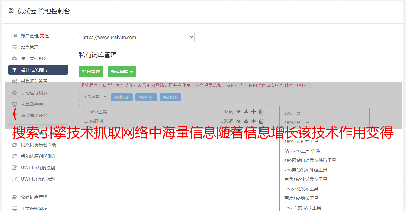Click the refresh icon beside 智能伪原创[AI版]
Image resolution: width=406 pixels, height=211 pixels.
pos(15,156)
